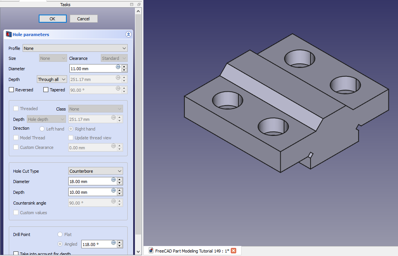Click the expression icon in the hole Diameter field
The height and width of the screenshot is (256, 398).
pyautogui.click(x=118, y=67)
